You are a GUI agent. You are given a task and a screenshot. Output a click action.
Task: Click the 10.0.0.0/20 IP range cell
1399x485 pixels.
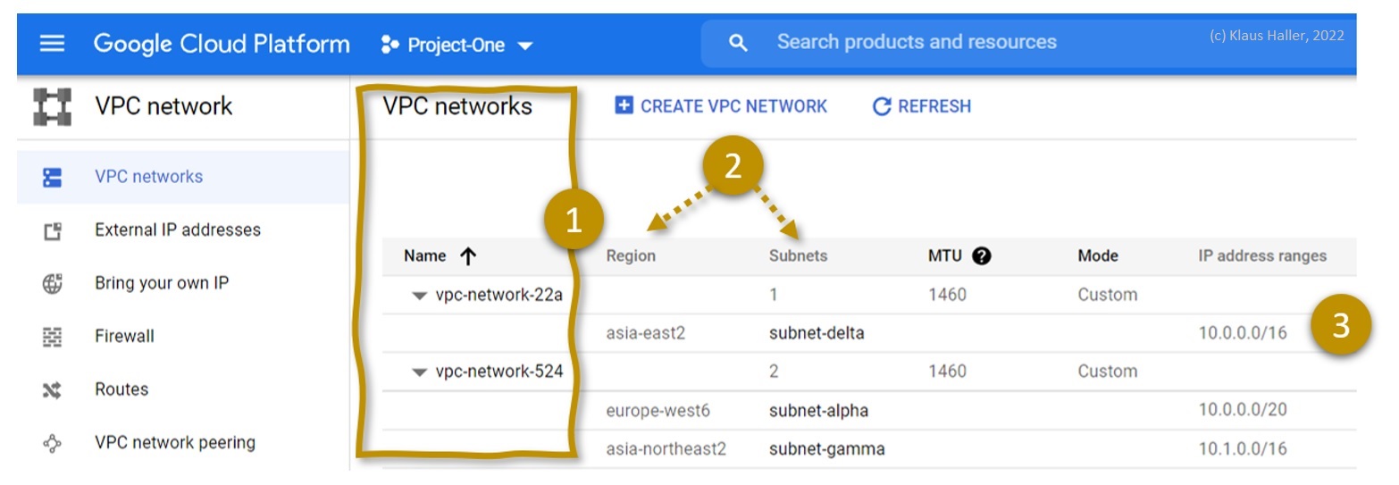click(x=1243, y=411)
